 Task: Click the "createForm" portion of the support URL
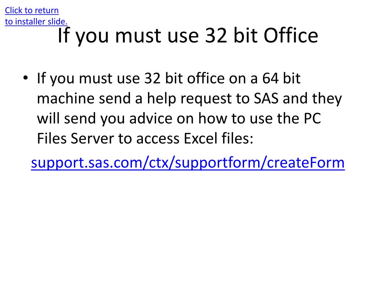[306, 163]
